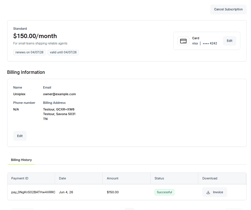Click the Cancel Subscription button
Image resolution: width=251 pixels, height=210 pixels.
(228, 10)
